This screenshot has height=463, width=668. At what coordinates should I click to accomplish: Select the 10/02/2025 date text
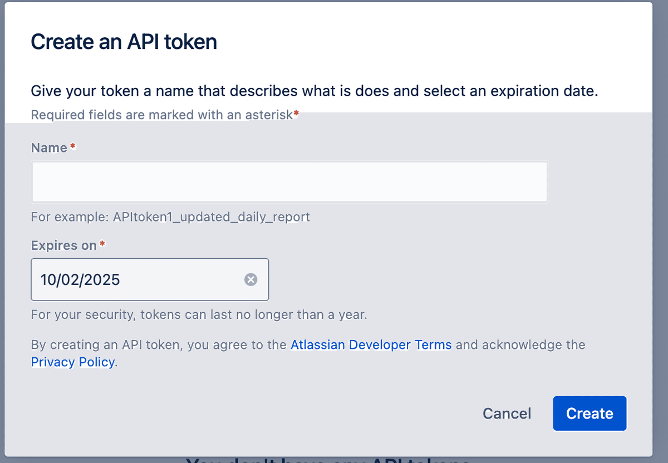[80, 279]
